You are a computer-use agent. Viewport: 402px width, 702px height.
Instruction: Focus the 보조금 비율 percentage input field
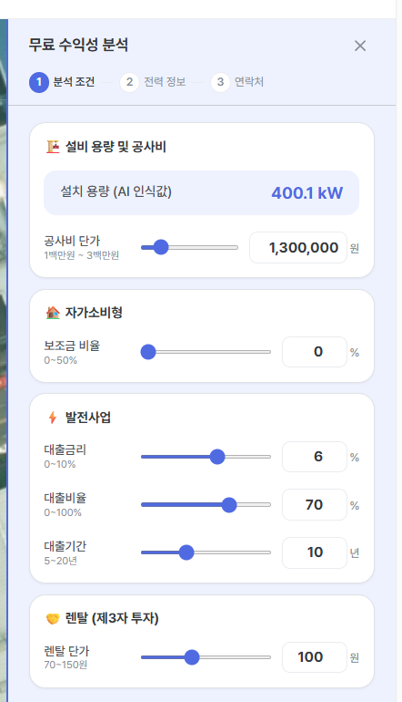pos(315,352)
